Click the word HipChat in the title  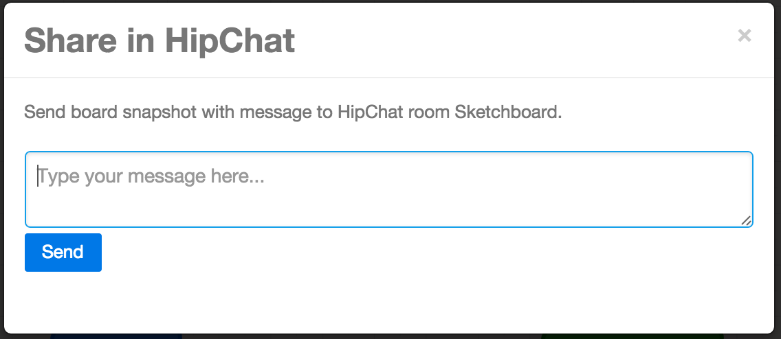point(230,40)
